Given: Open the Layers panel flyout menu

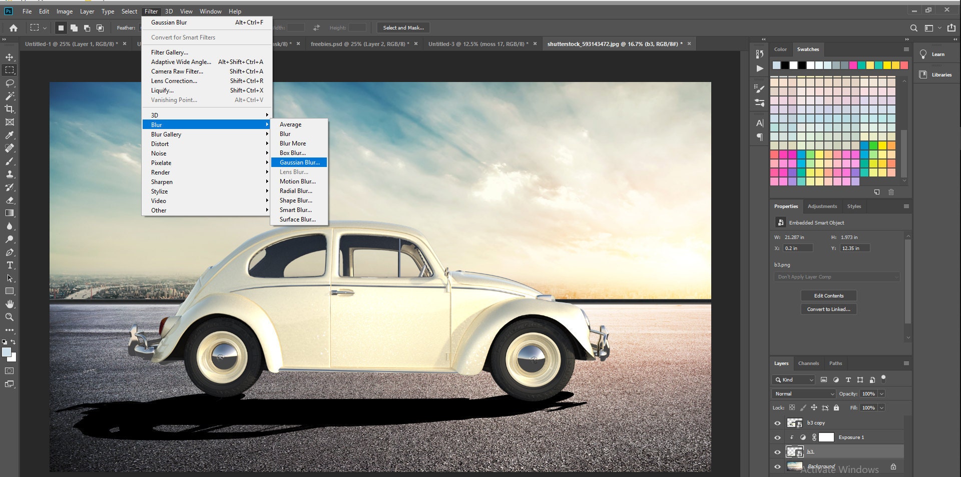Looking at the screenshot, I should [x=906, y=363].
